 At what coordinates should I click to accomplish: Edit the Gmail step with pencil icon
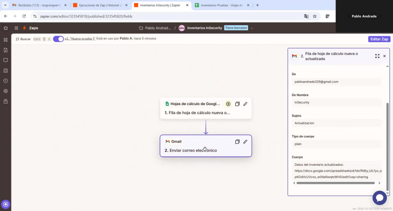245,142
